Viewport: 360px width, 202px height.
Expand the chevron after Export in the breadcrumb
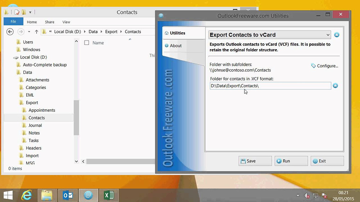[x=121, y=32]
